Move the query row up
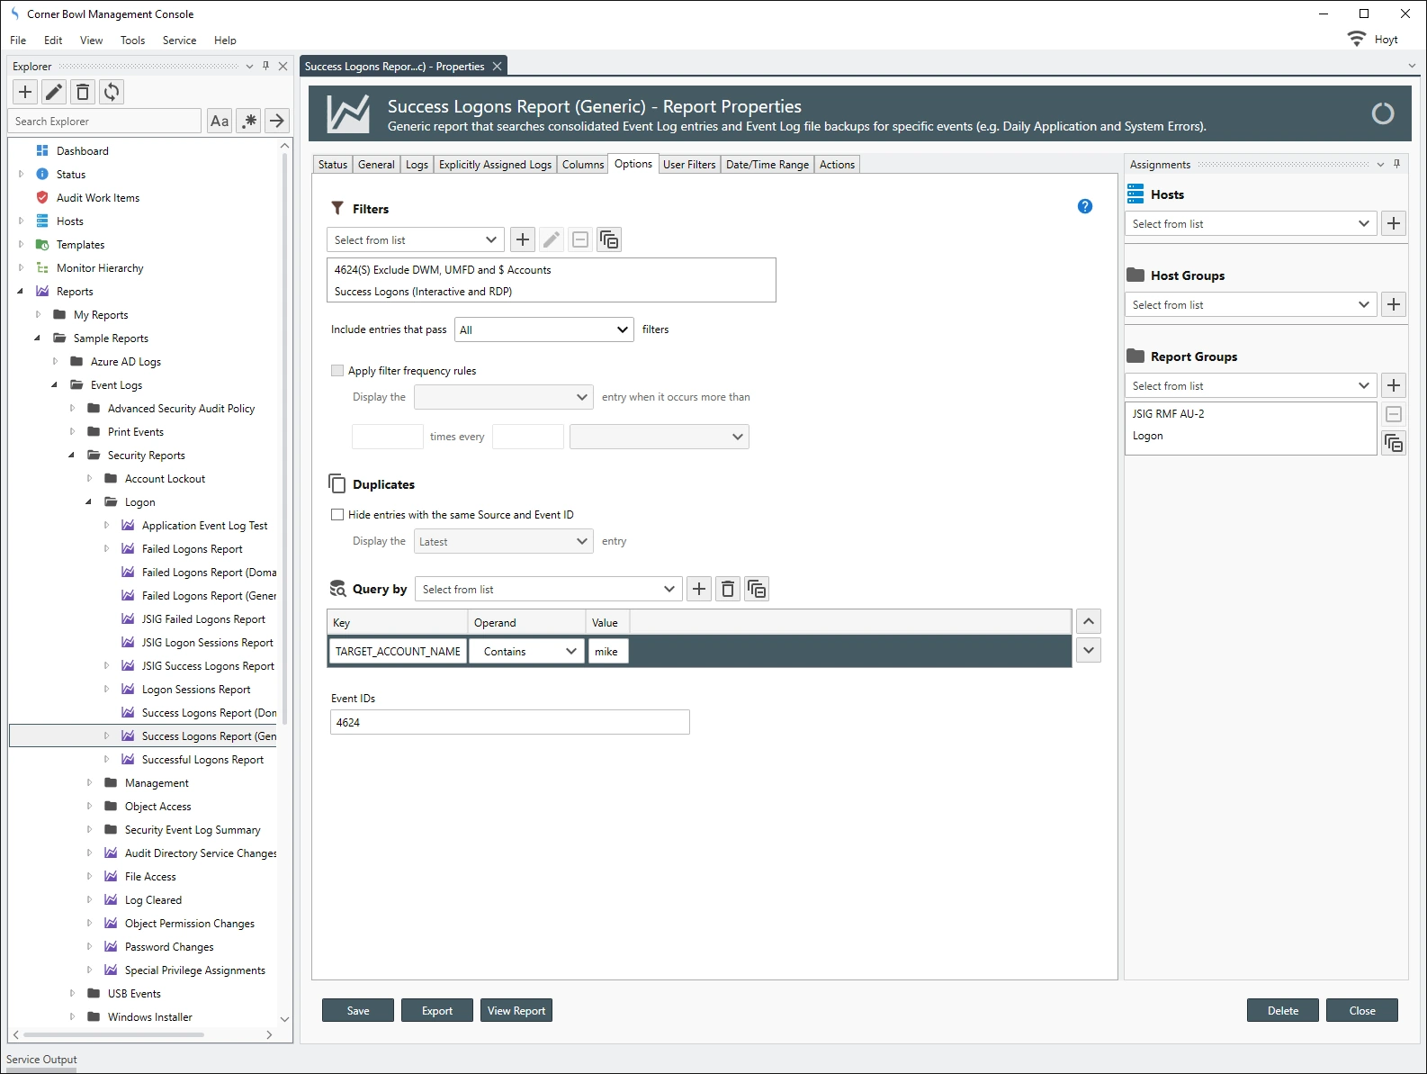Image resolution: width=1427 pixels, height=1074 pixels. coord(1089,621)
